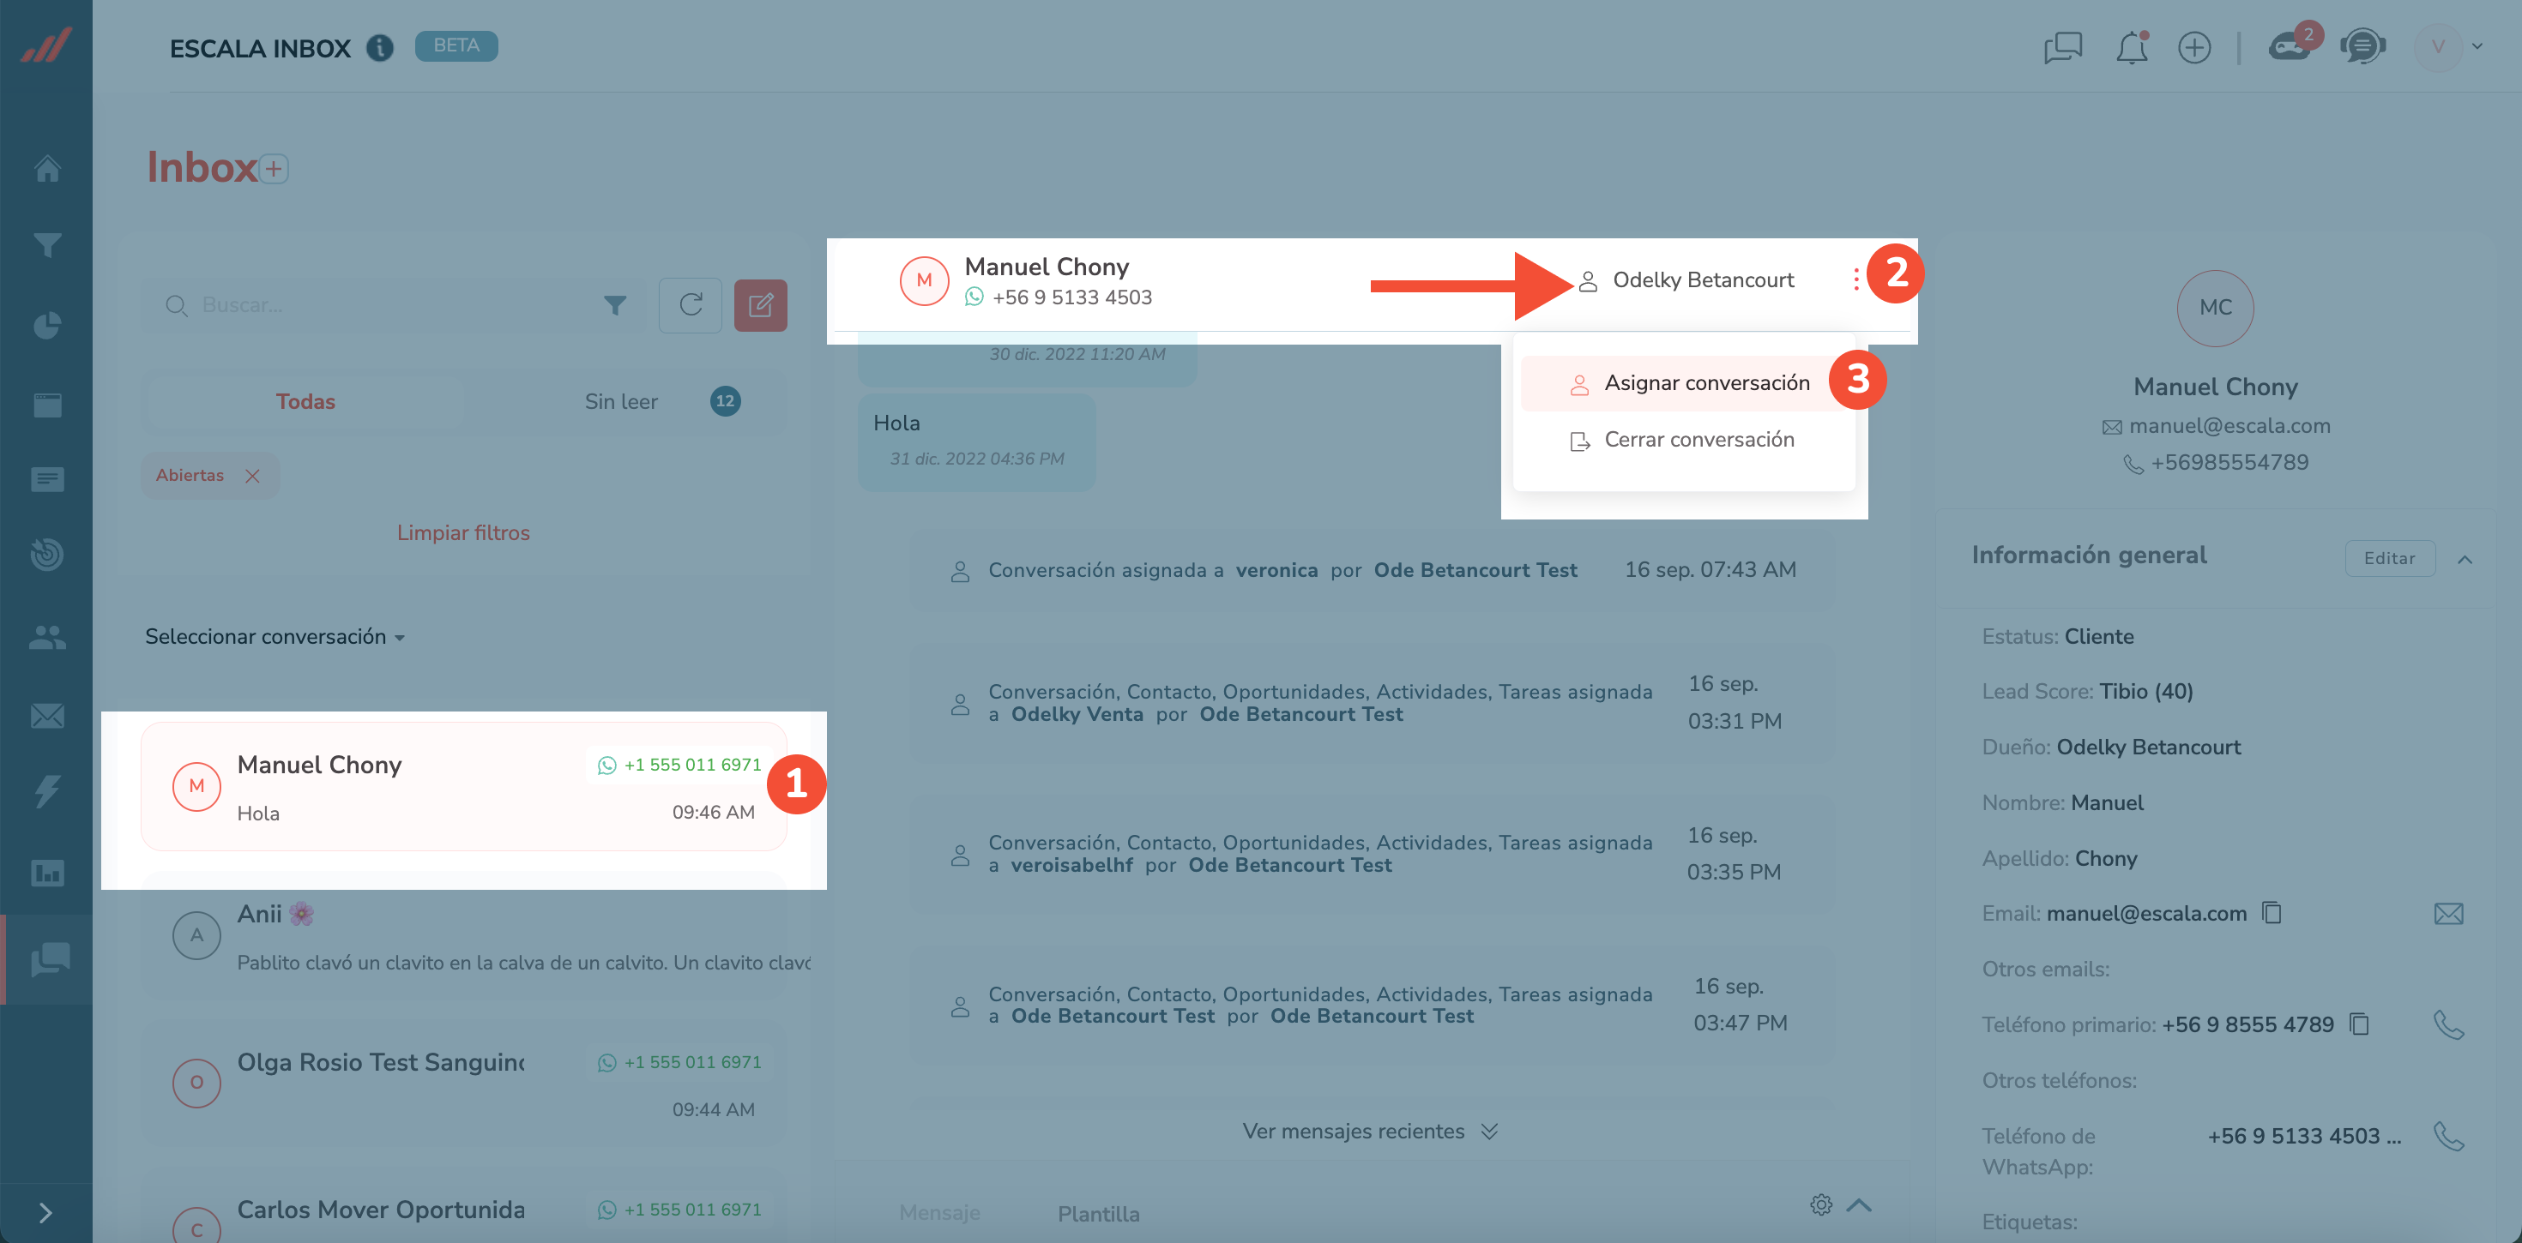Open the lightning automation icon in sidebar
The image size is (2522, 1243).
click(x=47, y=791)
